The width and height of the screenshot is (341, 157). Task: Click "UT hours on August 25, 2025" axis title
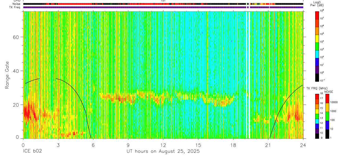pos(163,151)
